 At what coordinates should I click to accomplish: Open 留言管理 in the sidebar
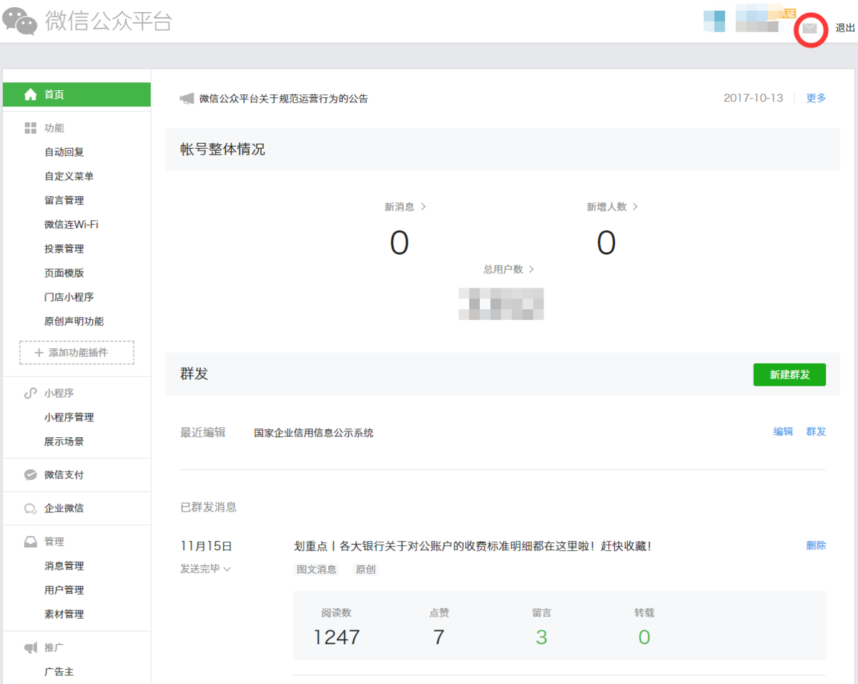(x=64, y=200)
